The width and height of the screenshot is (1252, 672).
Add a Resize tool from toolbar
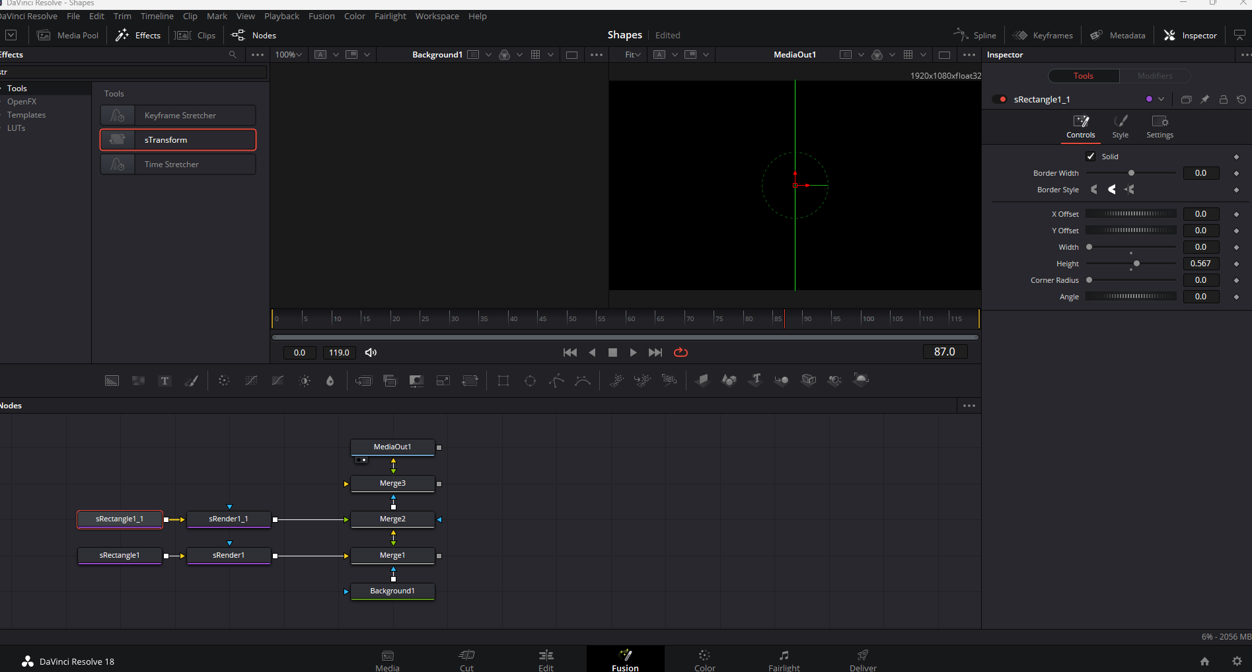(x=443, y=381)
